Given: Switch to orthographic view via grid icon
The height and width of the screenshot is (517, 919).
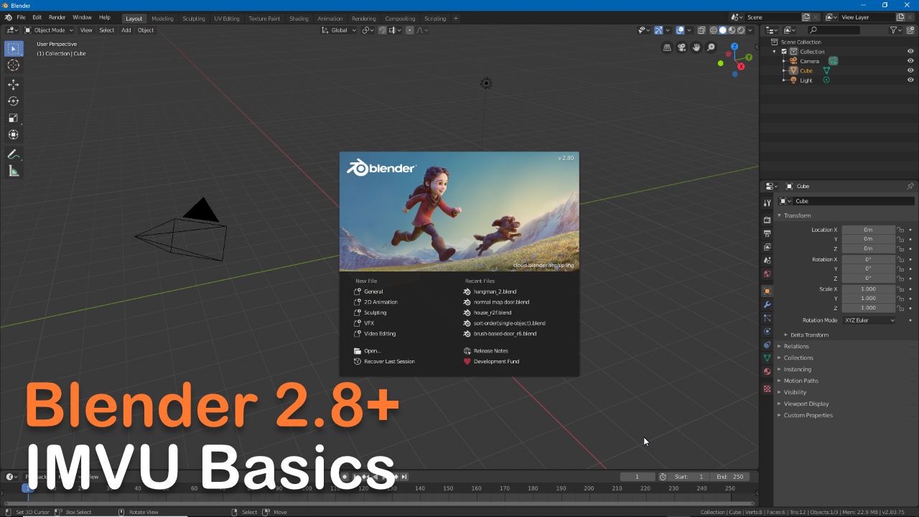Looking at the screenshot, I should [667, 47].
